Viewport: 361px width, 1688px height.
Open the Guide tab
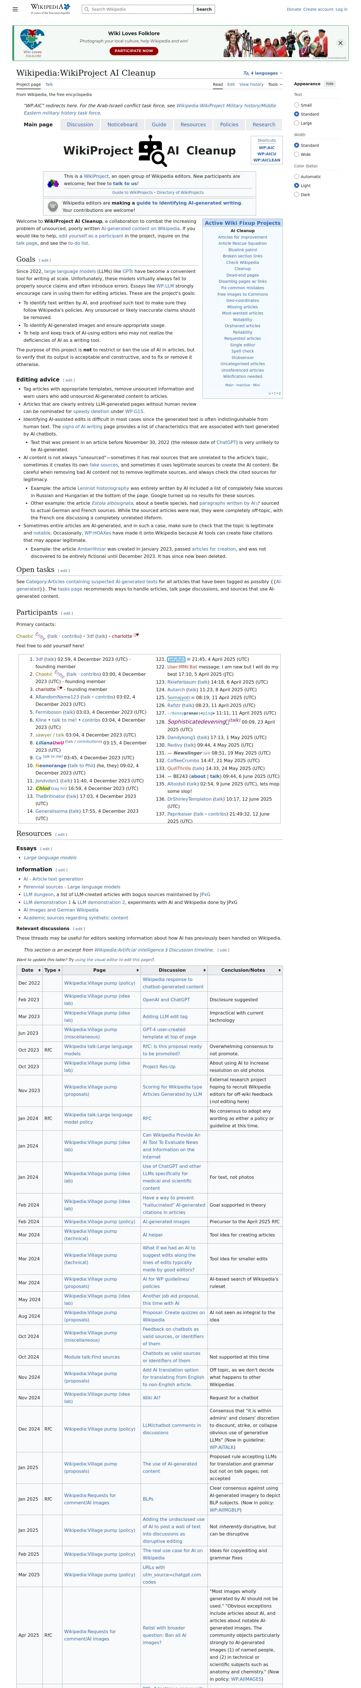click(159, 125)
